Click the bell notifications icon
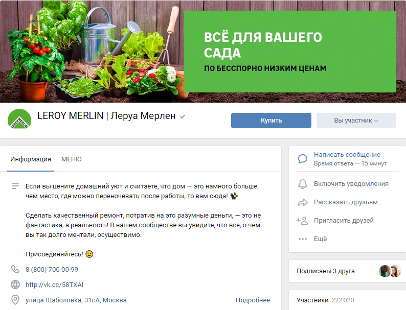The width and height of the screenshot is (406, 310). pyautogui.click(x=302, y=184)
